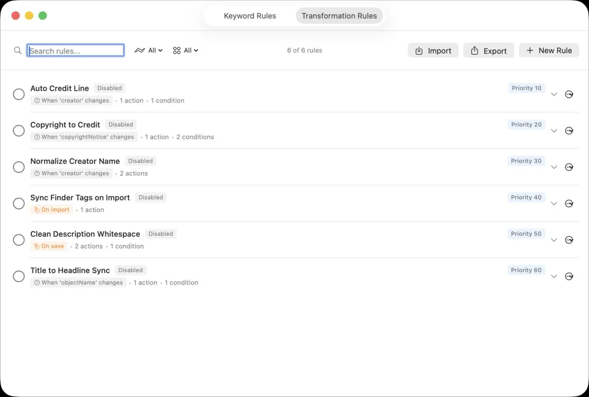Open the action All filter dropdown
This screenshot has width=589, height=397.
coord(191,50)
